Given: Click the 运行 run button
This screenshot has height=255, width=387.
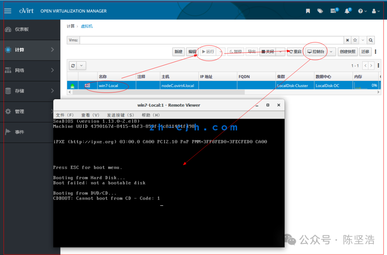Looking at the screenshot, I should click(208, 52).
